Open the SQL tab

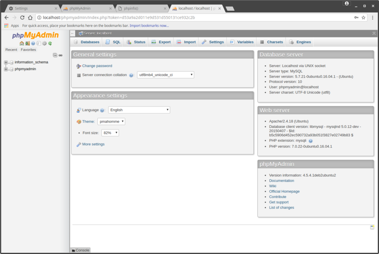113,42
